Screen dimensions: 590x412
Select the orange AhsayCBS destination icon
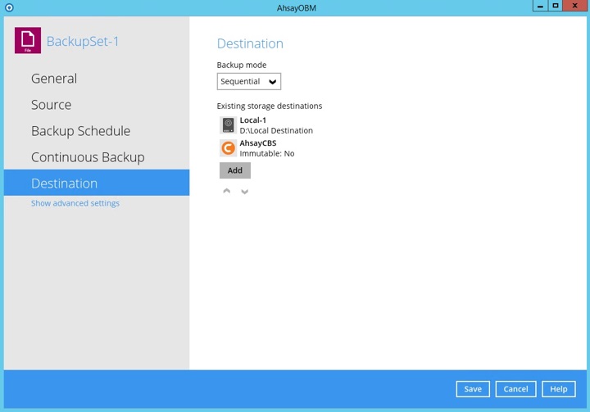pyautogui.click(x=228, y=148)
